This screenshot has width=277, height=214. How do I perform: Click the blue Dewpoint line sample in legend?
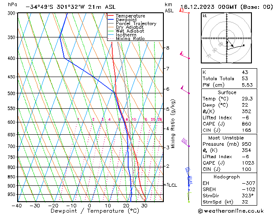tap(111, 19)
